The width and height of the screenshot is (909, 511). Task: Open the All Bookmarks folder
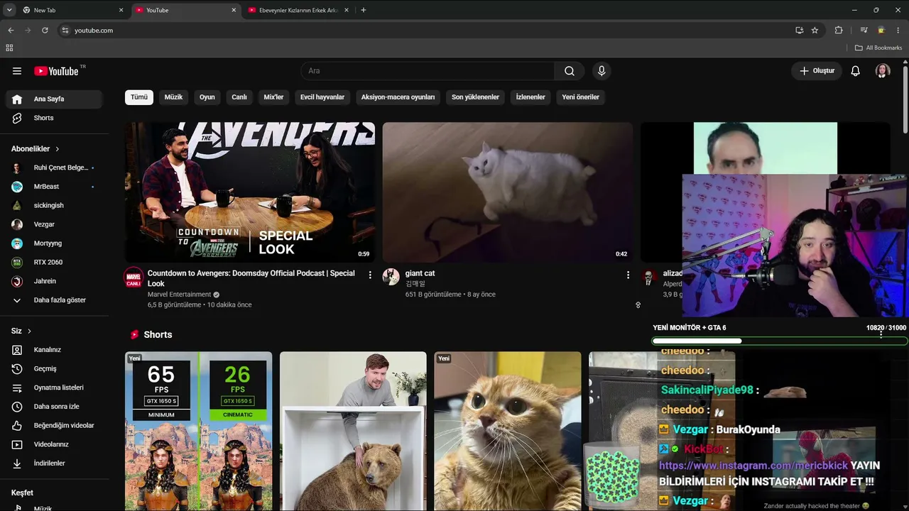tap(878, 48)
